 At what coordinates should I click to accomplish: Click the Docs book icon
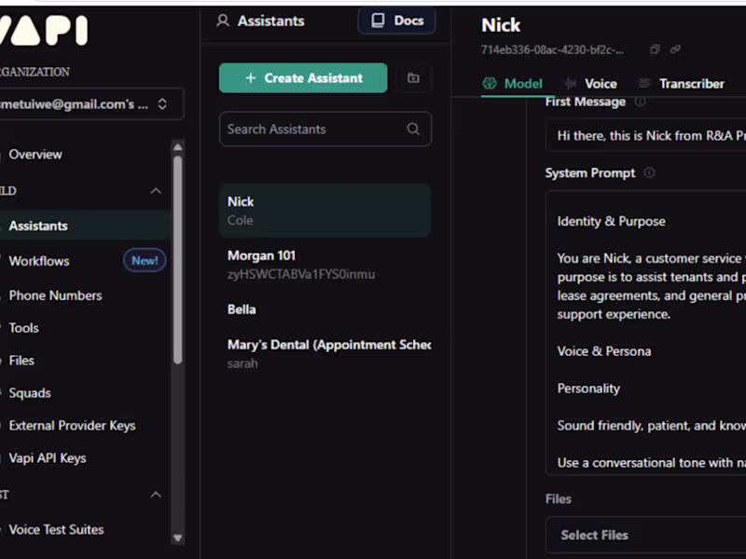[x=378, y=20]
